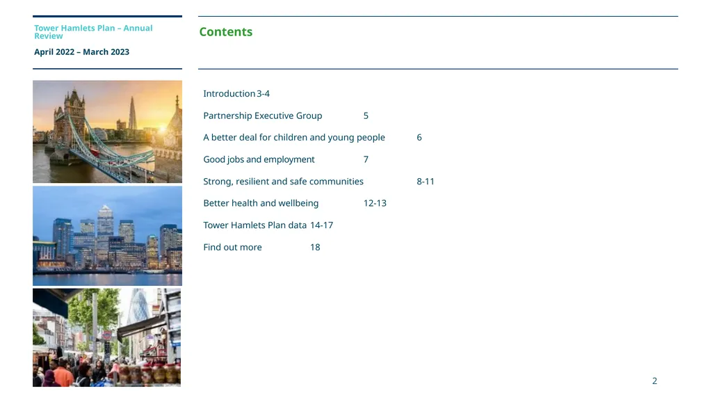The height and width of the screenshot is (400, 712).
Task: Click 'Partnership Executive Group' entry
Action: pos(262,116)
